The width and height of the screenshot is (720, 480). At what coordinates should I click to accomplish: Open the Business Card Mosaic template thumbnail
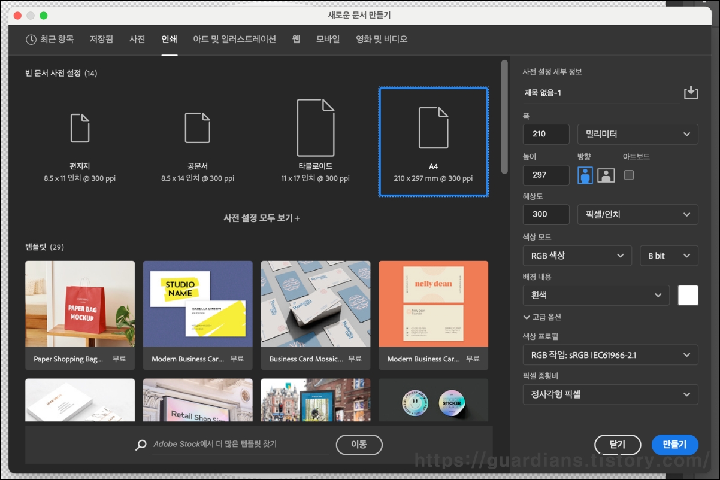tap(316, 305)
